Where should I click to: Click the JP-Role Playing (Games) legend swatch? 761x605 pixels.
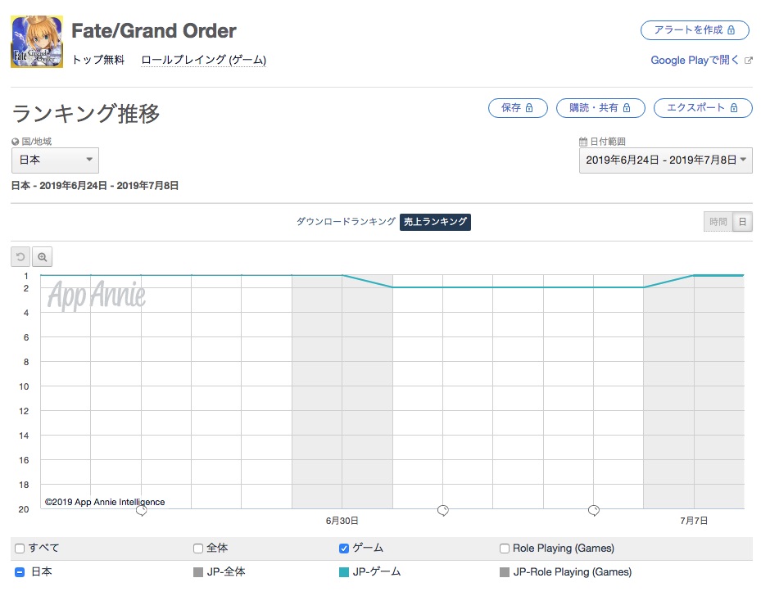pyautogui.click(x=505, y=572)
